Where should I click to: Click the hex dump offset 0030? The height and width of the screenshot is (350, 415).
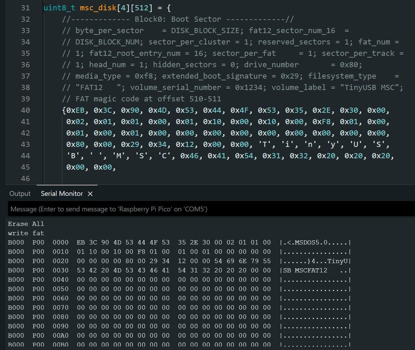click(x=60, y=270)
